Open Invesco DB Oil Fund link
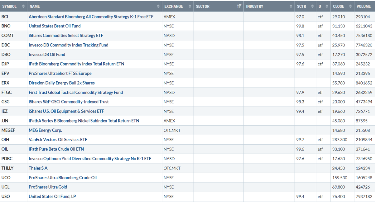 [47, 55]
